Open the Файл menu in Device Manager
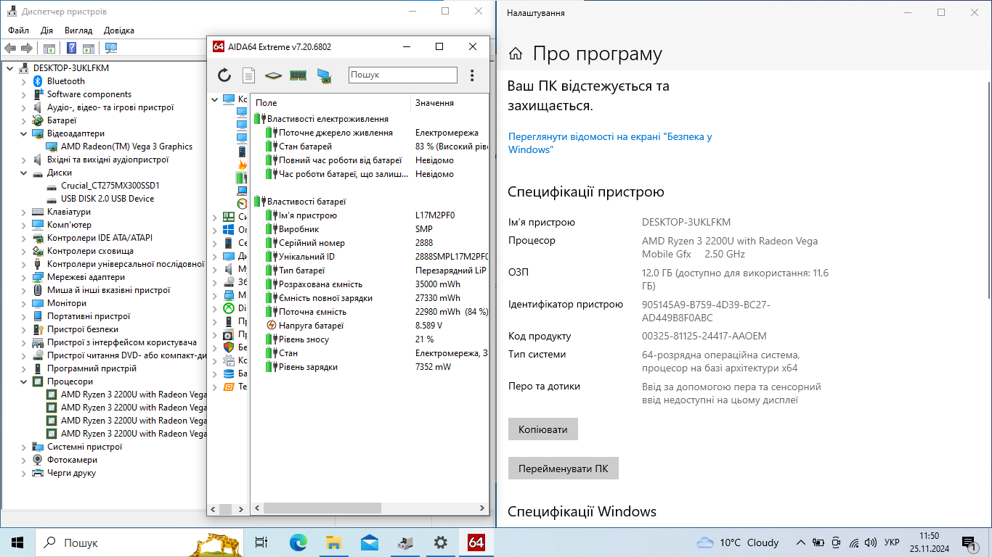The width and height of the screenshot is (992, 557). coord(19,30)
